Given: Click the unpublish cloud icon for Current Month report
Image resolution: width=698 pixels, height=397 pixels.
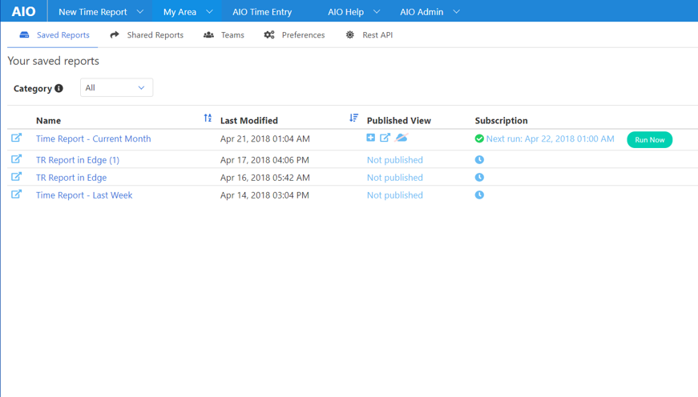Looking at the screenshot, I should [401, 138].
